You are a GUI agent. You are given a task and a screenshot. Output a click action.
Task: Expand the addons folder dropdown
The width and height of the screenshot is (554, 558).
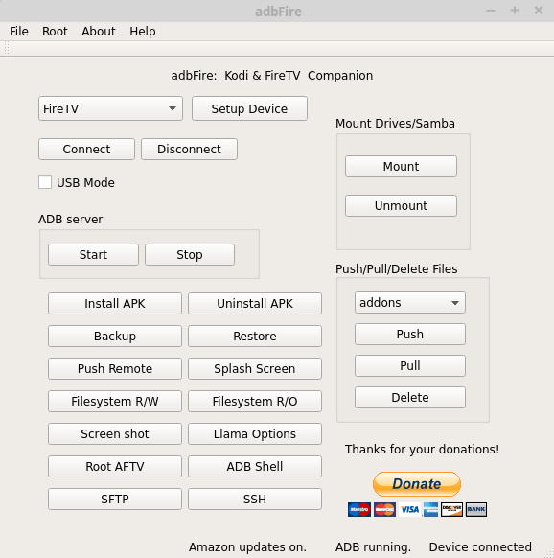(410, 302)
